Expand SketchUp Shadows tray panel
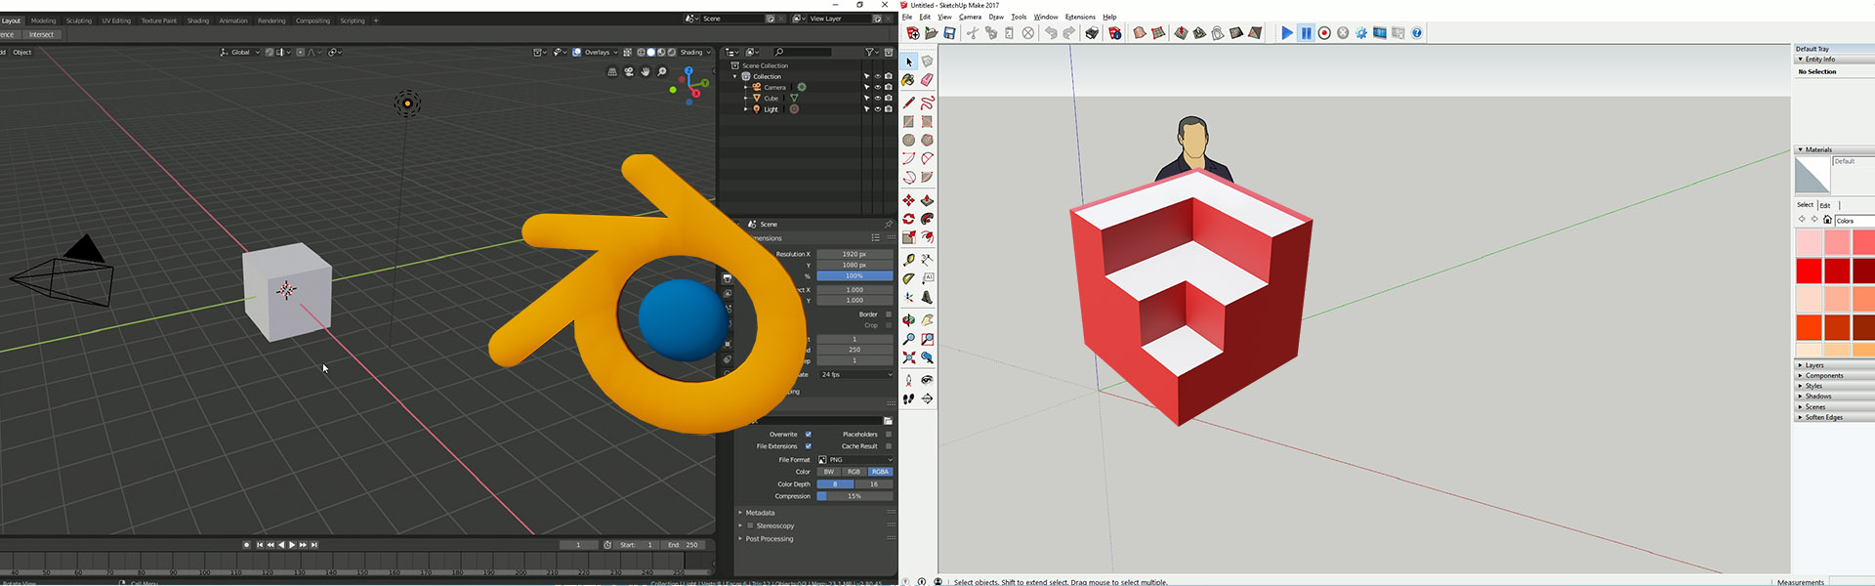This screenshot has width=1875, height=586. (x=1834, y=397)
